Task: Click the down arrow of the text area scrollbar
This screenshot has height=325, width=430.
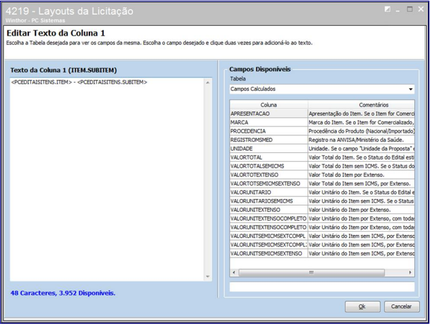Action: pyautogui.click(x=208, y=277)
